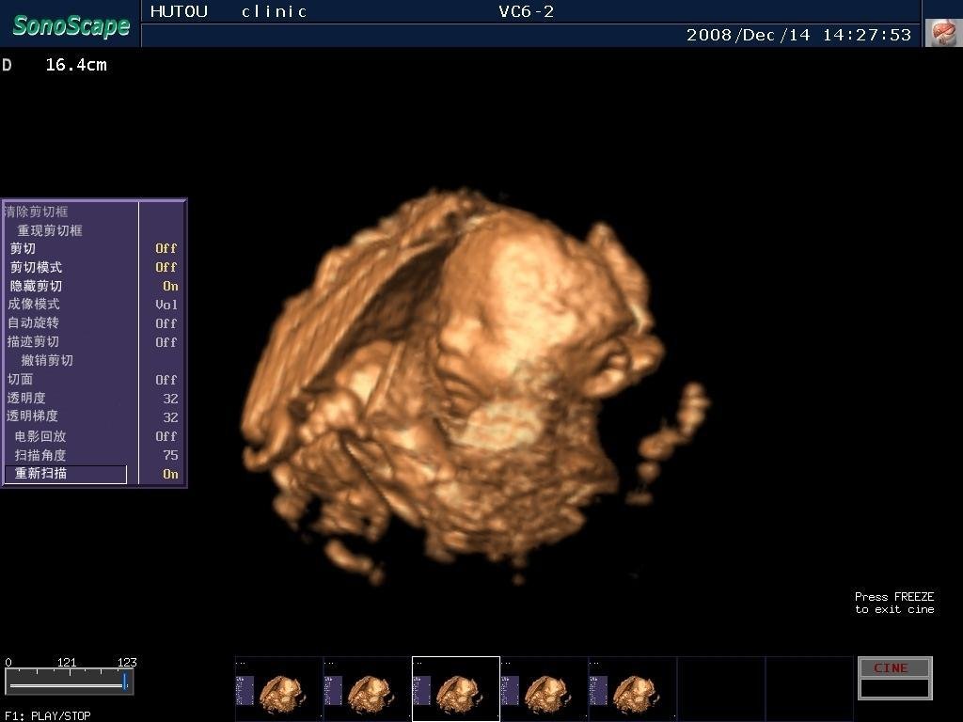
Task: Change the 剪切模式 cut mode value
Action: [x=166, y=267]
